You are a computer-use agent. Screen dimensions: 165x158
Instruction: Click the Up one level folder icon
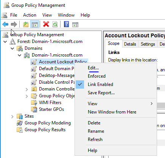point(26,24)
